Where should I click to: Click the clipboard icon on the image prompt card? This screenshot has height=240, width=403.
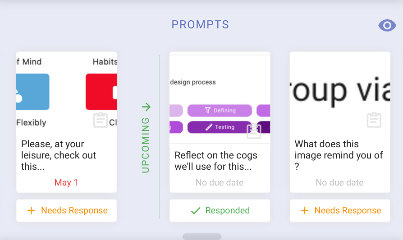(x=374, y=120)
